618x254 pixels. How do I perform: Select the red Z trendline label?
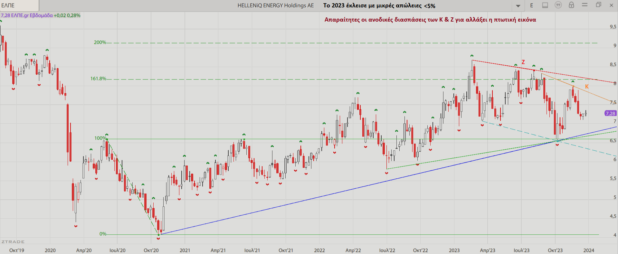click(523, 62)
